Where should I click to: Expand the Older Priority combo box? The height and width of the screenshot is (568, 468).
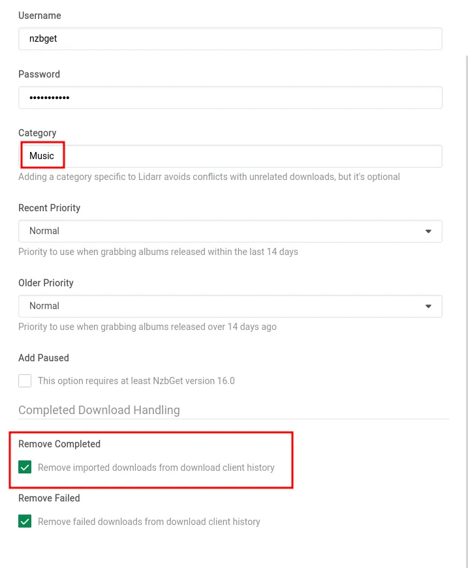230,306
